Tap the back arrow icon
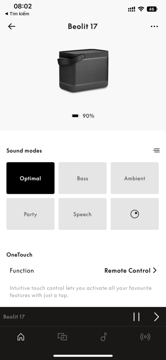Image resolution: width=166 pixels, height=360 pixels. click(11, 26)
